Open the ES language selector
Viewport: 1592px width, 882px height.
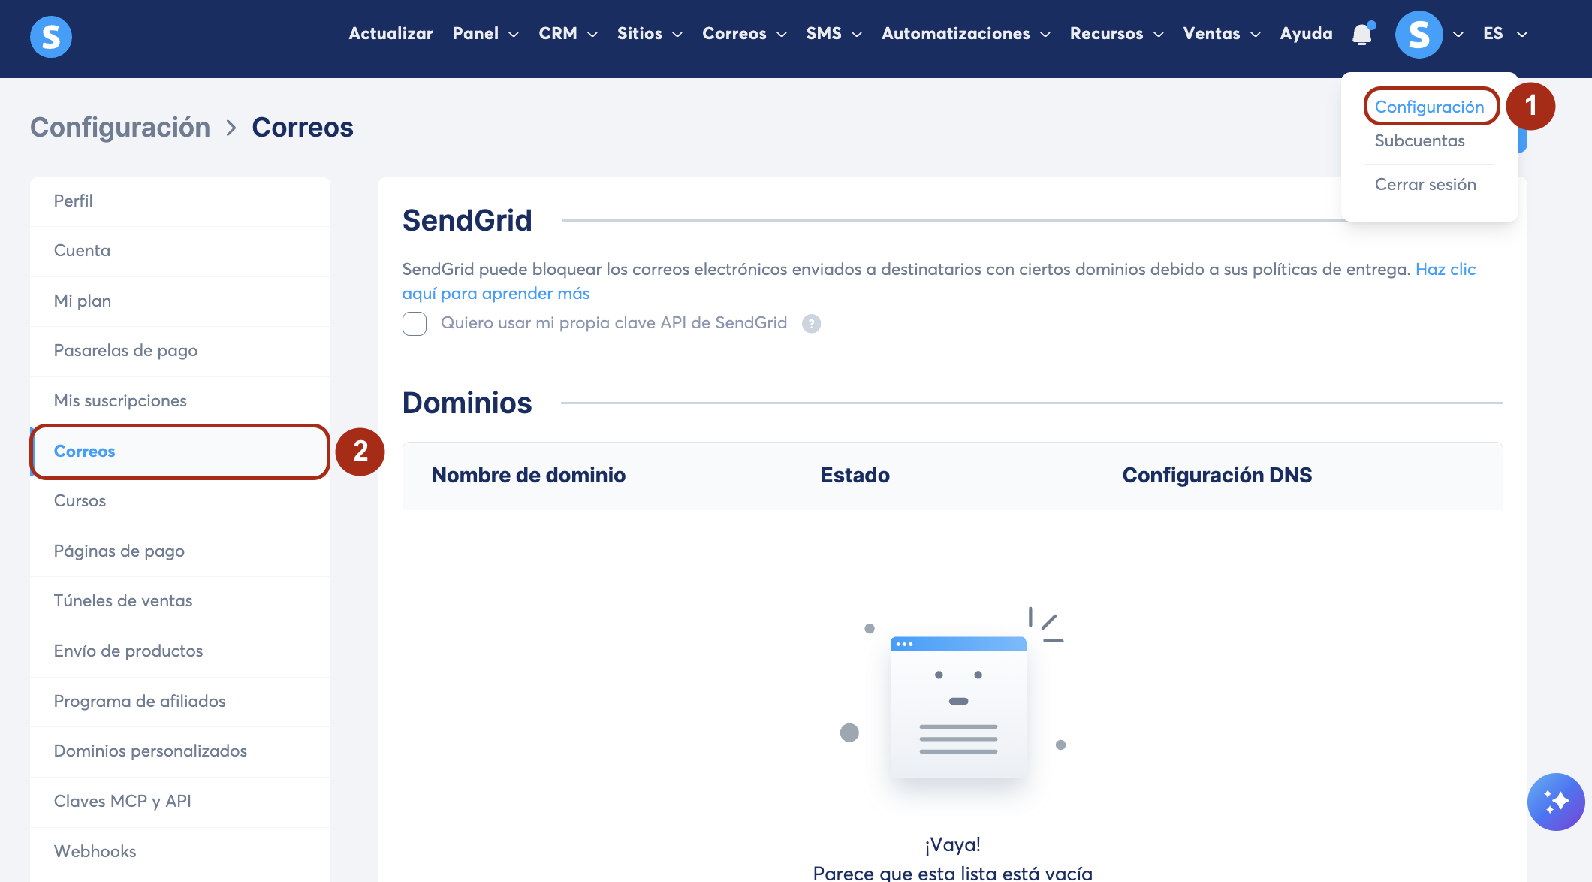[x=1505, y=34]
